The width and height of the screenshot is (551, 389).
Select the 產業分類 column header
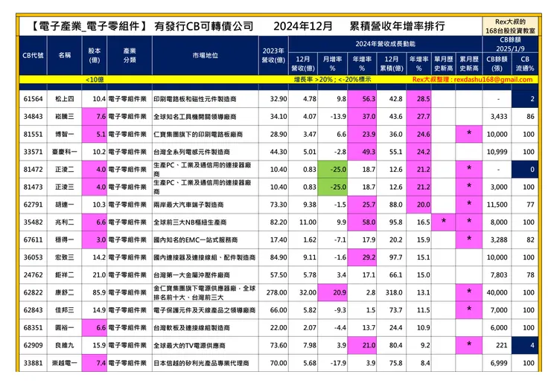[x=130, y=56]
